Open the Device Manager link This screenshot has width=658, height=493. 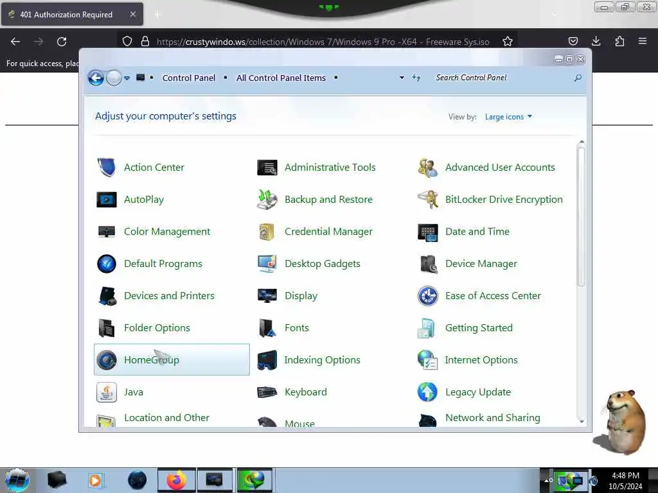tap(481, 264)
